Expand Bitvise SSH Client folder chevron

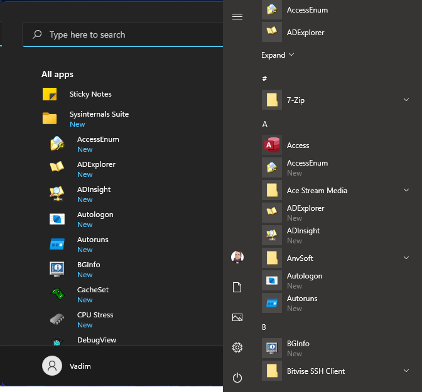[x=406, y=371]
